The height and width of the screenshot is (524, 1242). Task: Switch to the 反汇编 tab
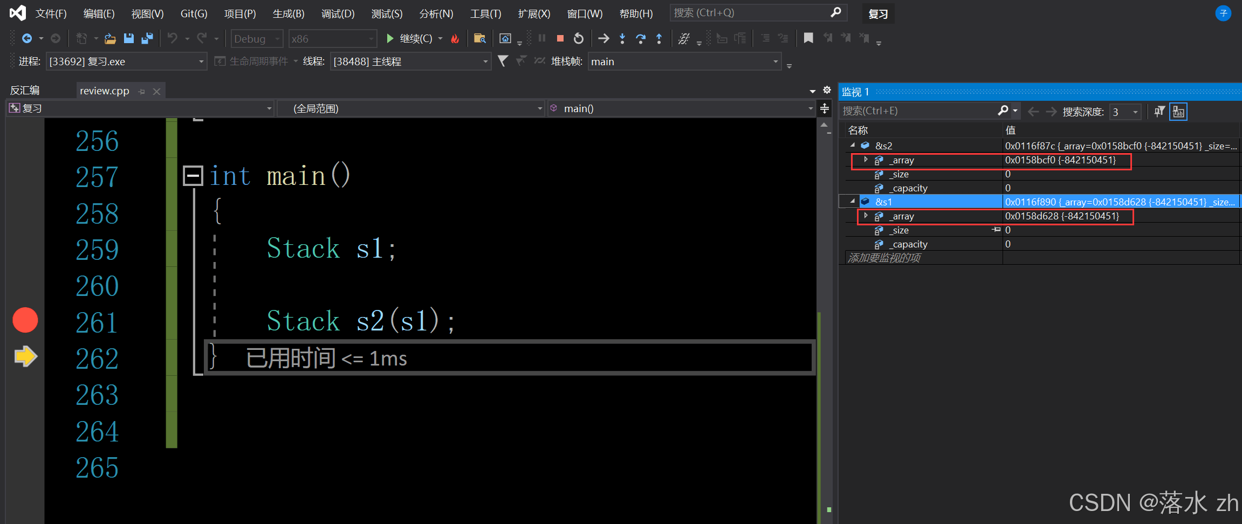pos(25,91)
